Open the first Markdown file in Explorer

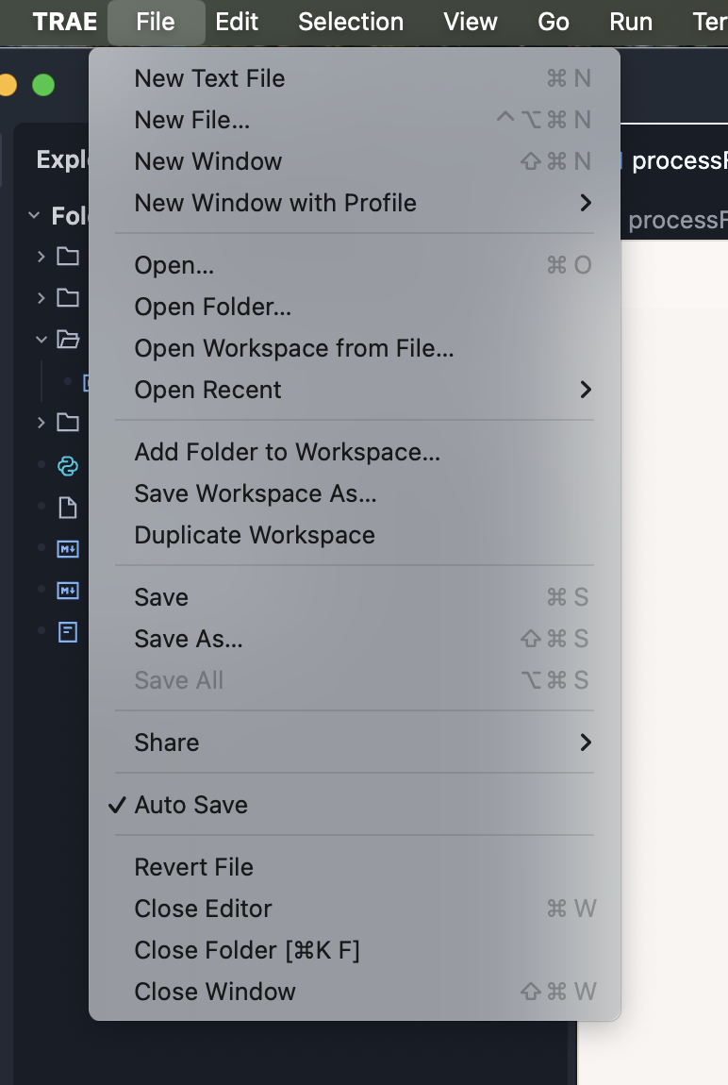coord(68,548)
